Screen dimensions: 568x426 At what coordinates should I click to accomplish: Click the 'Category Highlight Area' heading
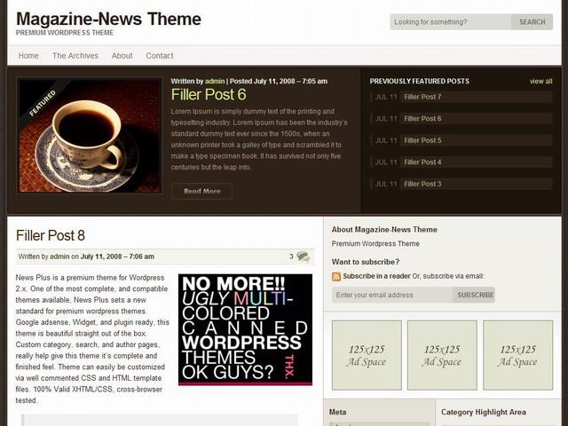(x=484, y=412)
